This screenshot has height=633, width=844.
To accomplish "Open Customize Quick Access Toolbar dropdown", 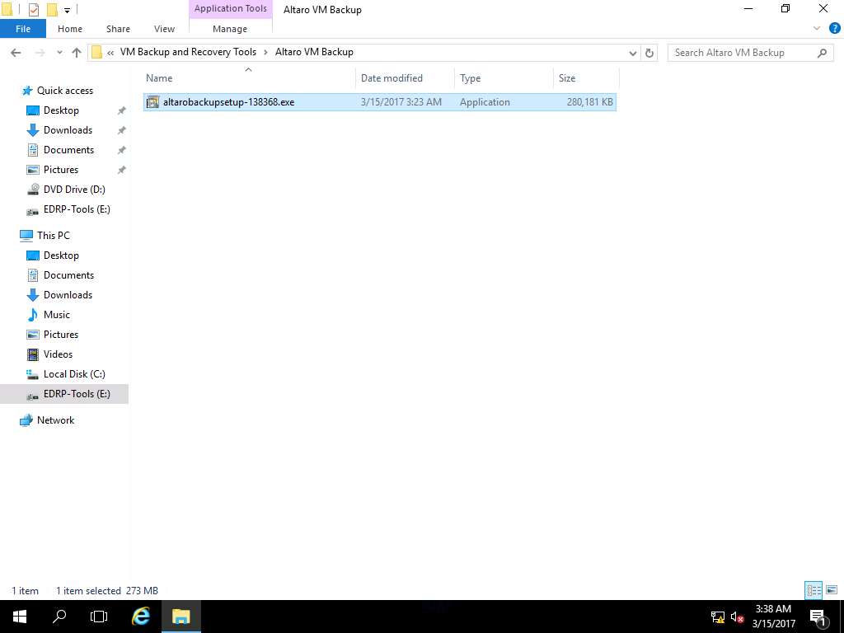I will pyautogui.click(x=68, y=10).
